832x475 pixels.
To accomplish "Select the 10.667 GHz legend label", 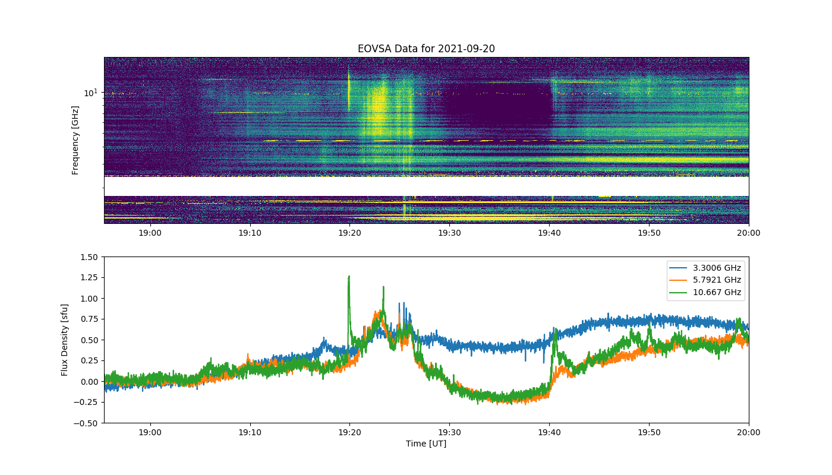I will coord(717,292).
